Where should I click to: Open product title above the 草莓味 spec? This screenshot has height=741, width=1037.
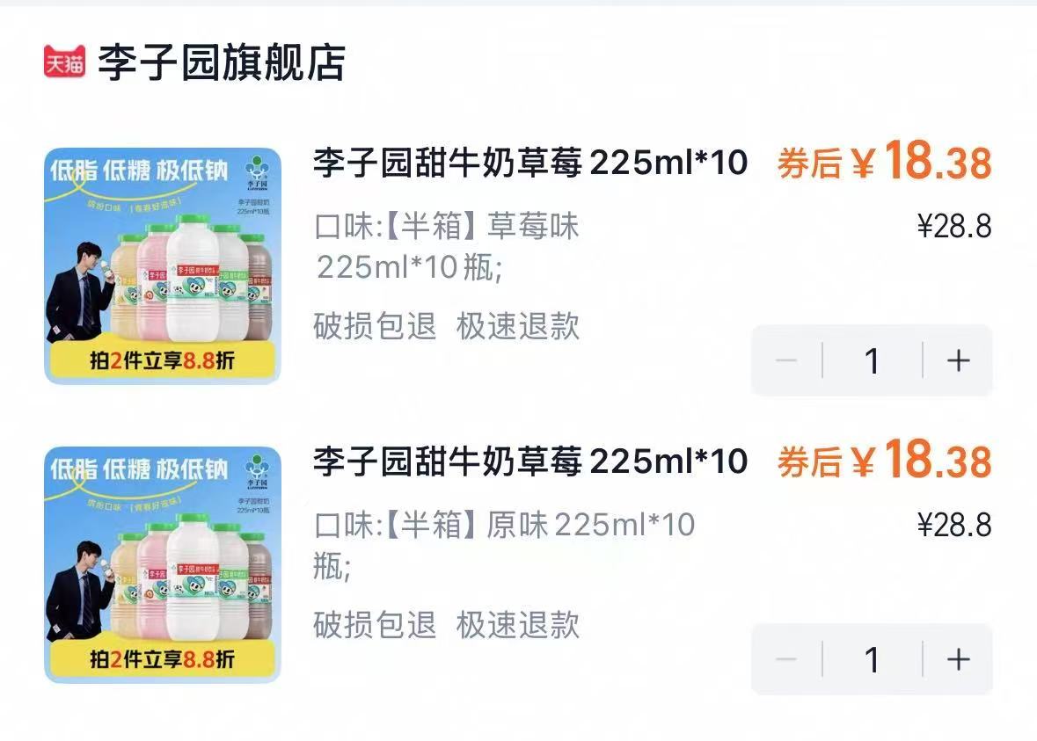[530, 163]
